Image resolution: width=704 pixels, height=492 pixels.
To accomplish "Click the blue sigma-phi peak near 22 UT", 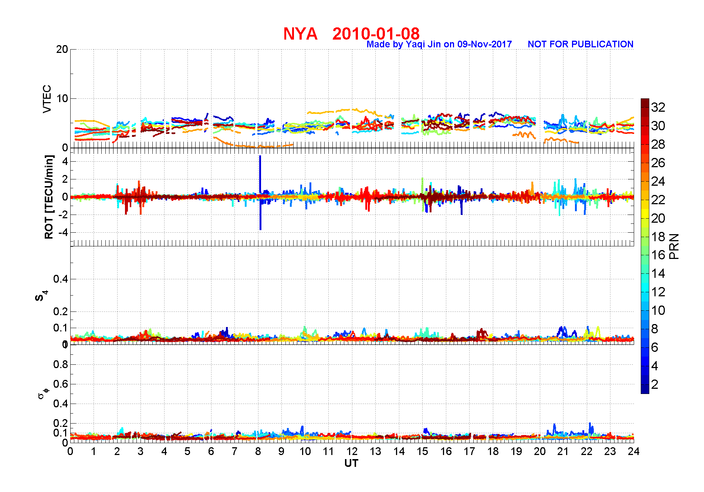I will [590, 428].
